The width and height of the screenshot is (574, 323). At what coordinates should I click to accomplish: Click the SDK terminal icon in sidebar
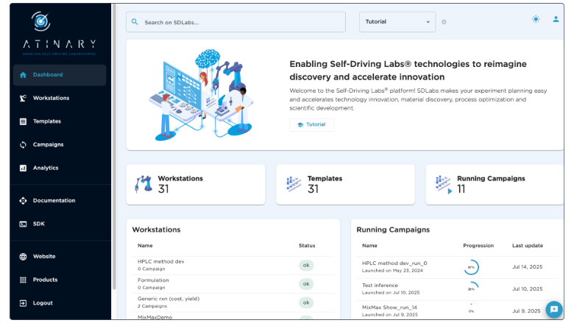(x=23, y=224)
